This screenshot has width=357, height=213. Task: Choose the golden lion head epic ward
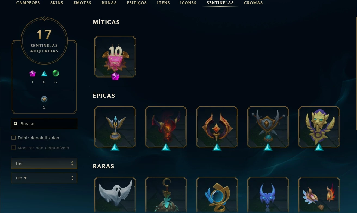coord(319,127)
